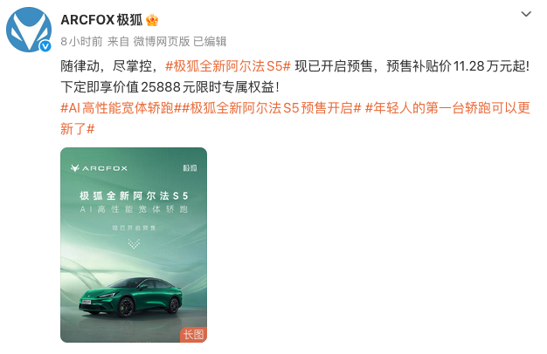This screenshot has width=547, height=354.
Task: Click the 8小时前 timestamp
Action: [x=81, y=42]
